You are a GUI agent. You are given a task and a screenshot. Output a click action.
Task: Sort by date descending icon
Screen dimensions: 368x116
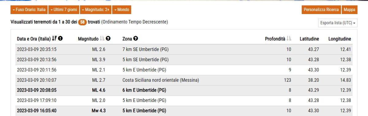click(54, 39)
